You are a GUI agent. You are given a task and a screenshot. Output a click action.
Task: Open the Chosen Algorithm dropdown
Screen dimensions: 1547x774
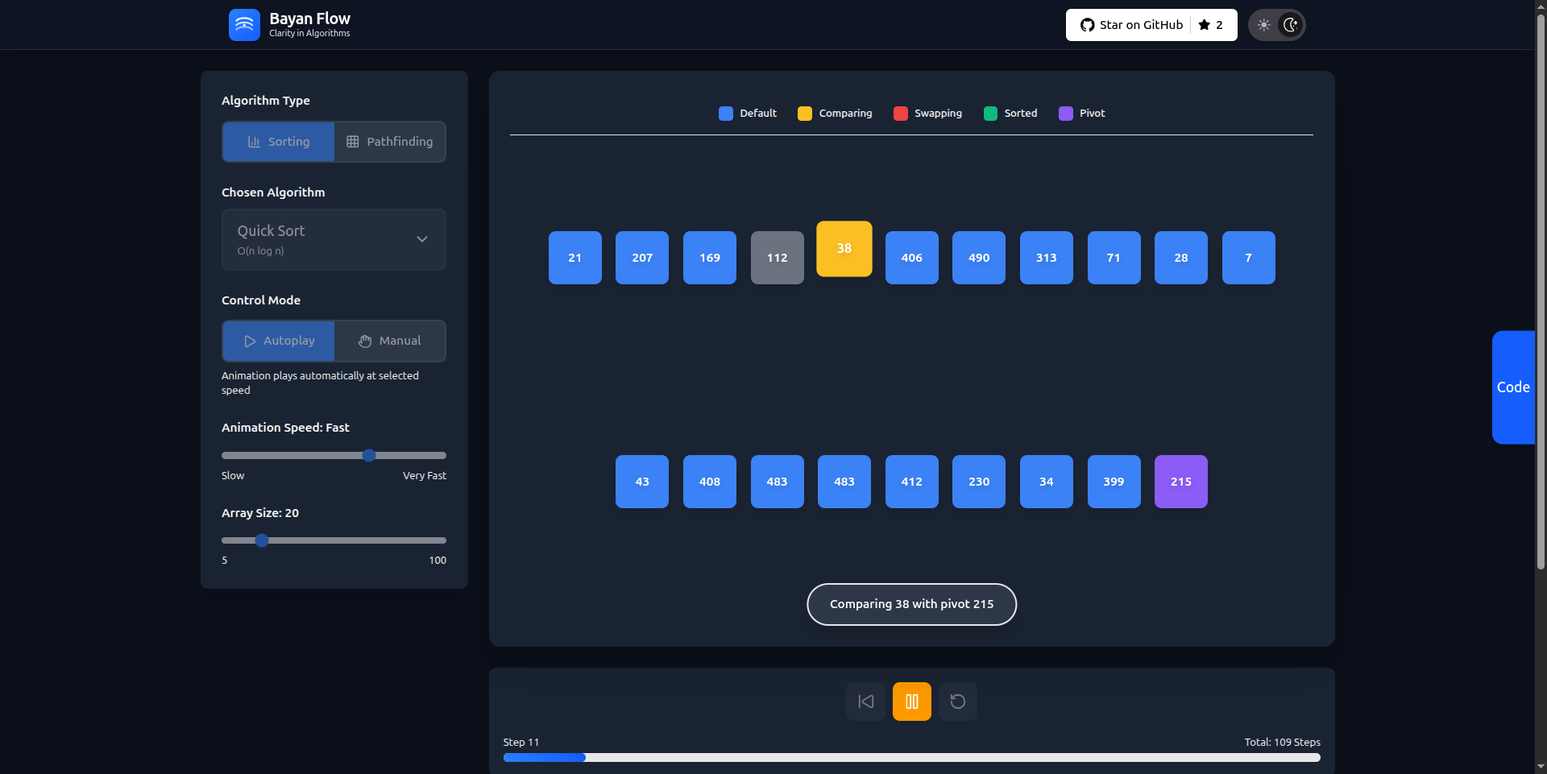(x=334, y=239)
